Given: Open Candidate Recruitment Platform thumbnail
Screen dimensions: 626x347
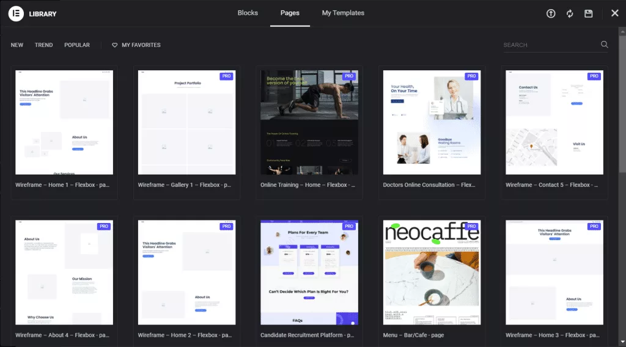Looking at the screenshot, I should click(309, 272).
